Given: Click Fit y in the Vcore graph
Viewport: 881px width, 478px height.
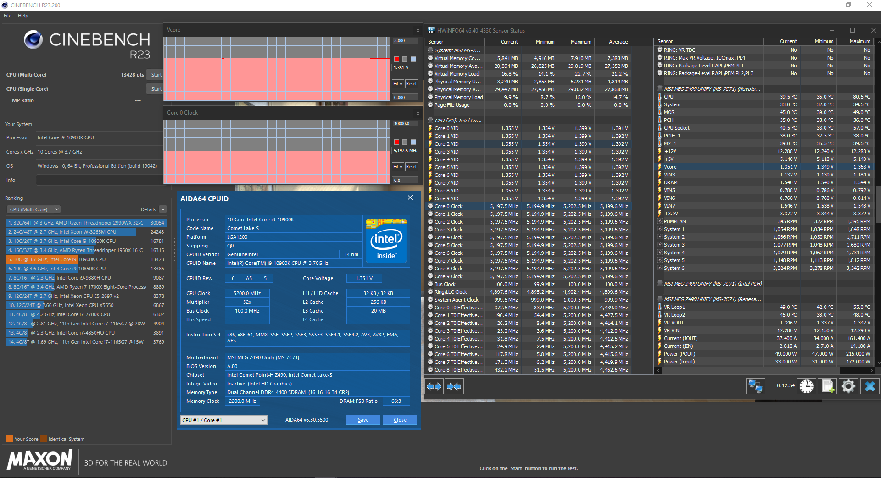Looking at the screenshot, I should pyautogui.click(x=398, y=84).
